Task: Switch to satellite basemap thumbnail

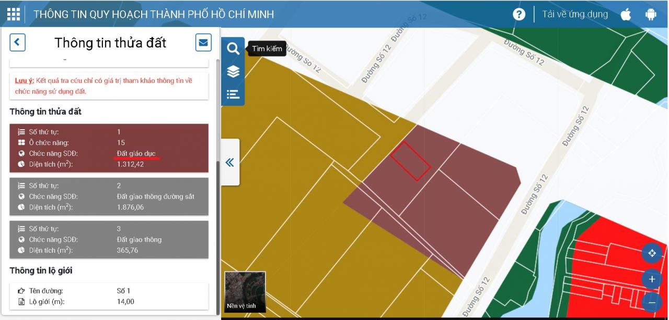Action: (245, 292)
